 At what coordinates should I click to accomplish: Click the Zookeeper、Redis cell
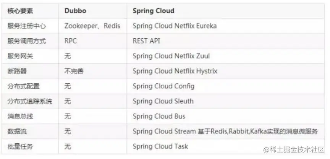tap(92, 26)
